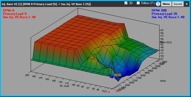
Task: Uncheck the 3D view checkbox
Action: point(126,3)
